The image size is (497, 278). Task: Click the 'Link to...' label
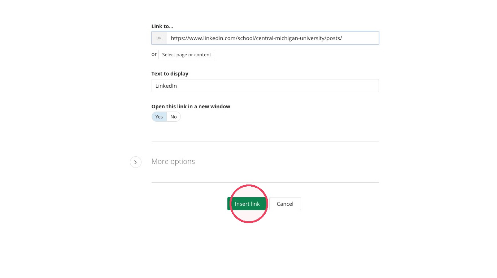[x=162, y=26]
